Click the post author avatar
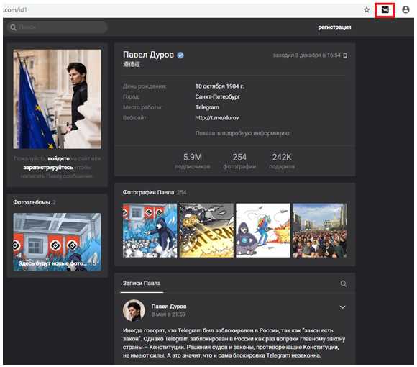417x367 pixels. coord(134,311)
